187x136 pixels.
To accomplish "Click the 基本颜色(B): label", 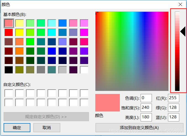I will tap(15, 15).
